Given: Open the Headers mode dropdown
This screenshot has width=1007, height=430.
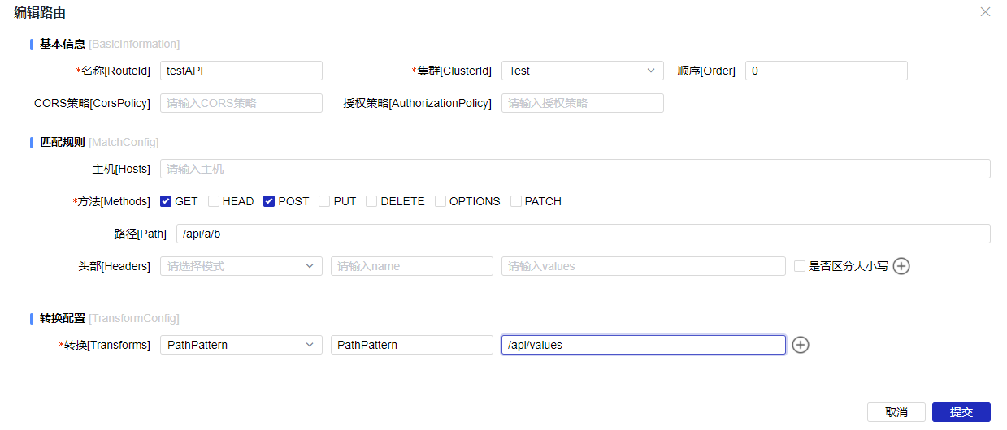Looking at the screenshot, I should pos(241,266).
